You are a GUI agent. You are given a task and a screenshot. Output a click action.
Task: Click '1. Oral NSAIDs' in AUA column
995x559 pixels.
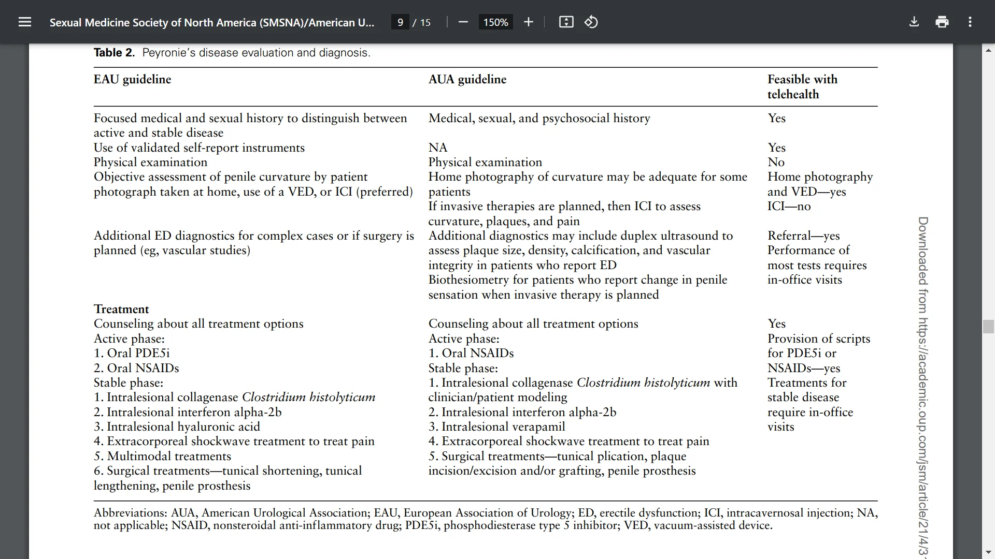click(x=471, y=353)
